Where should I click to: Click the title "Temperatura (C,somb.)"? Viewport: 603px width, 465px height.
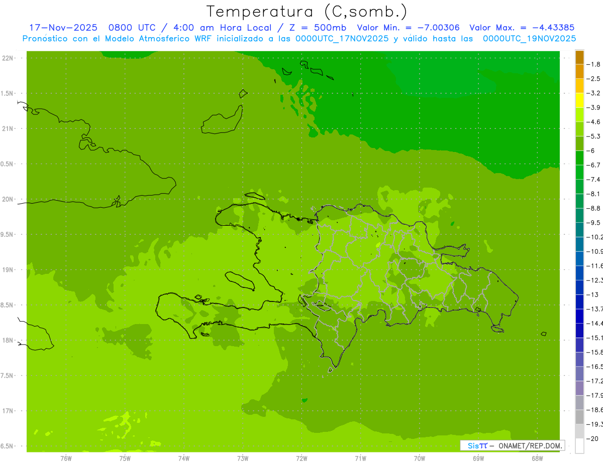[x=307, y=12]
